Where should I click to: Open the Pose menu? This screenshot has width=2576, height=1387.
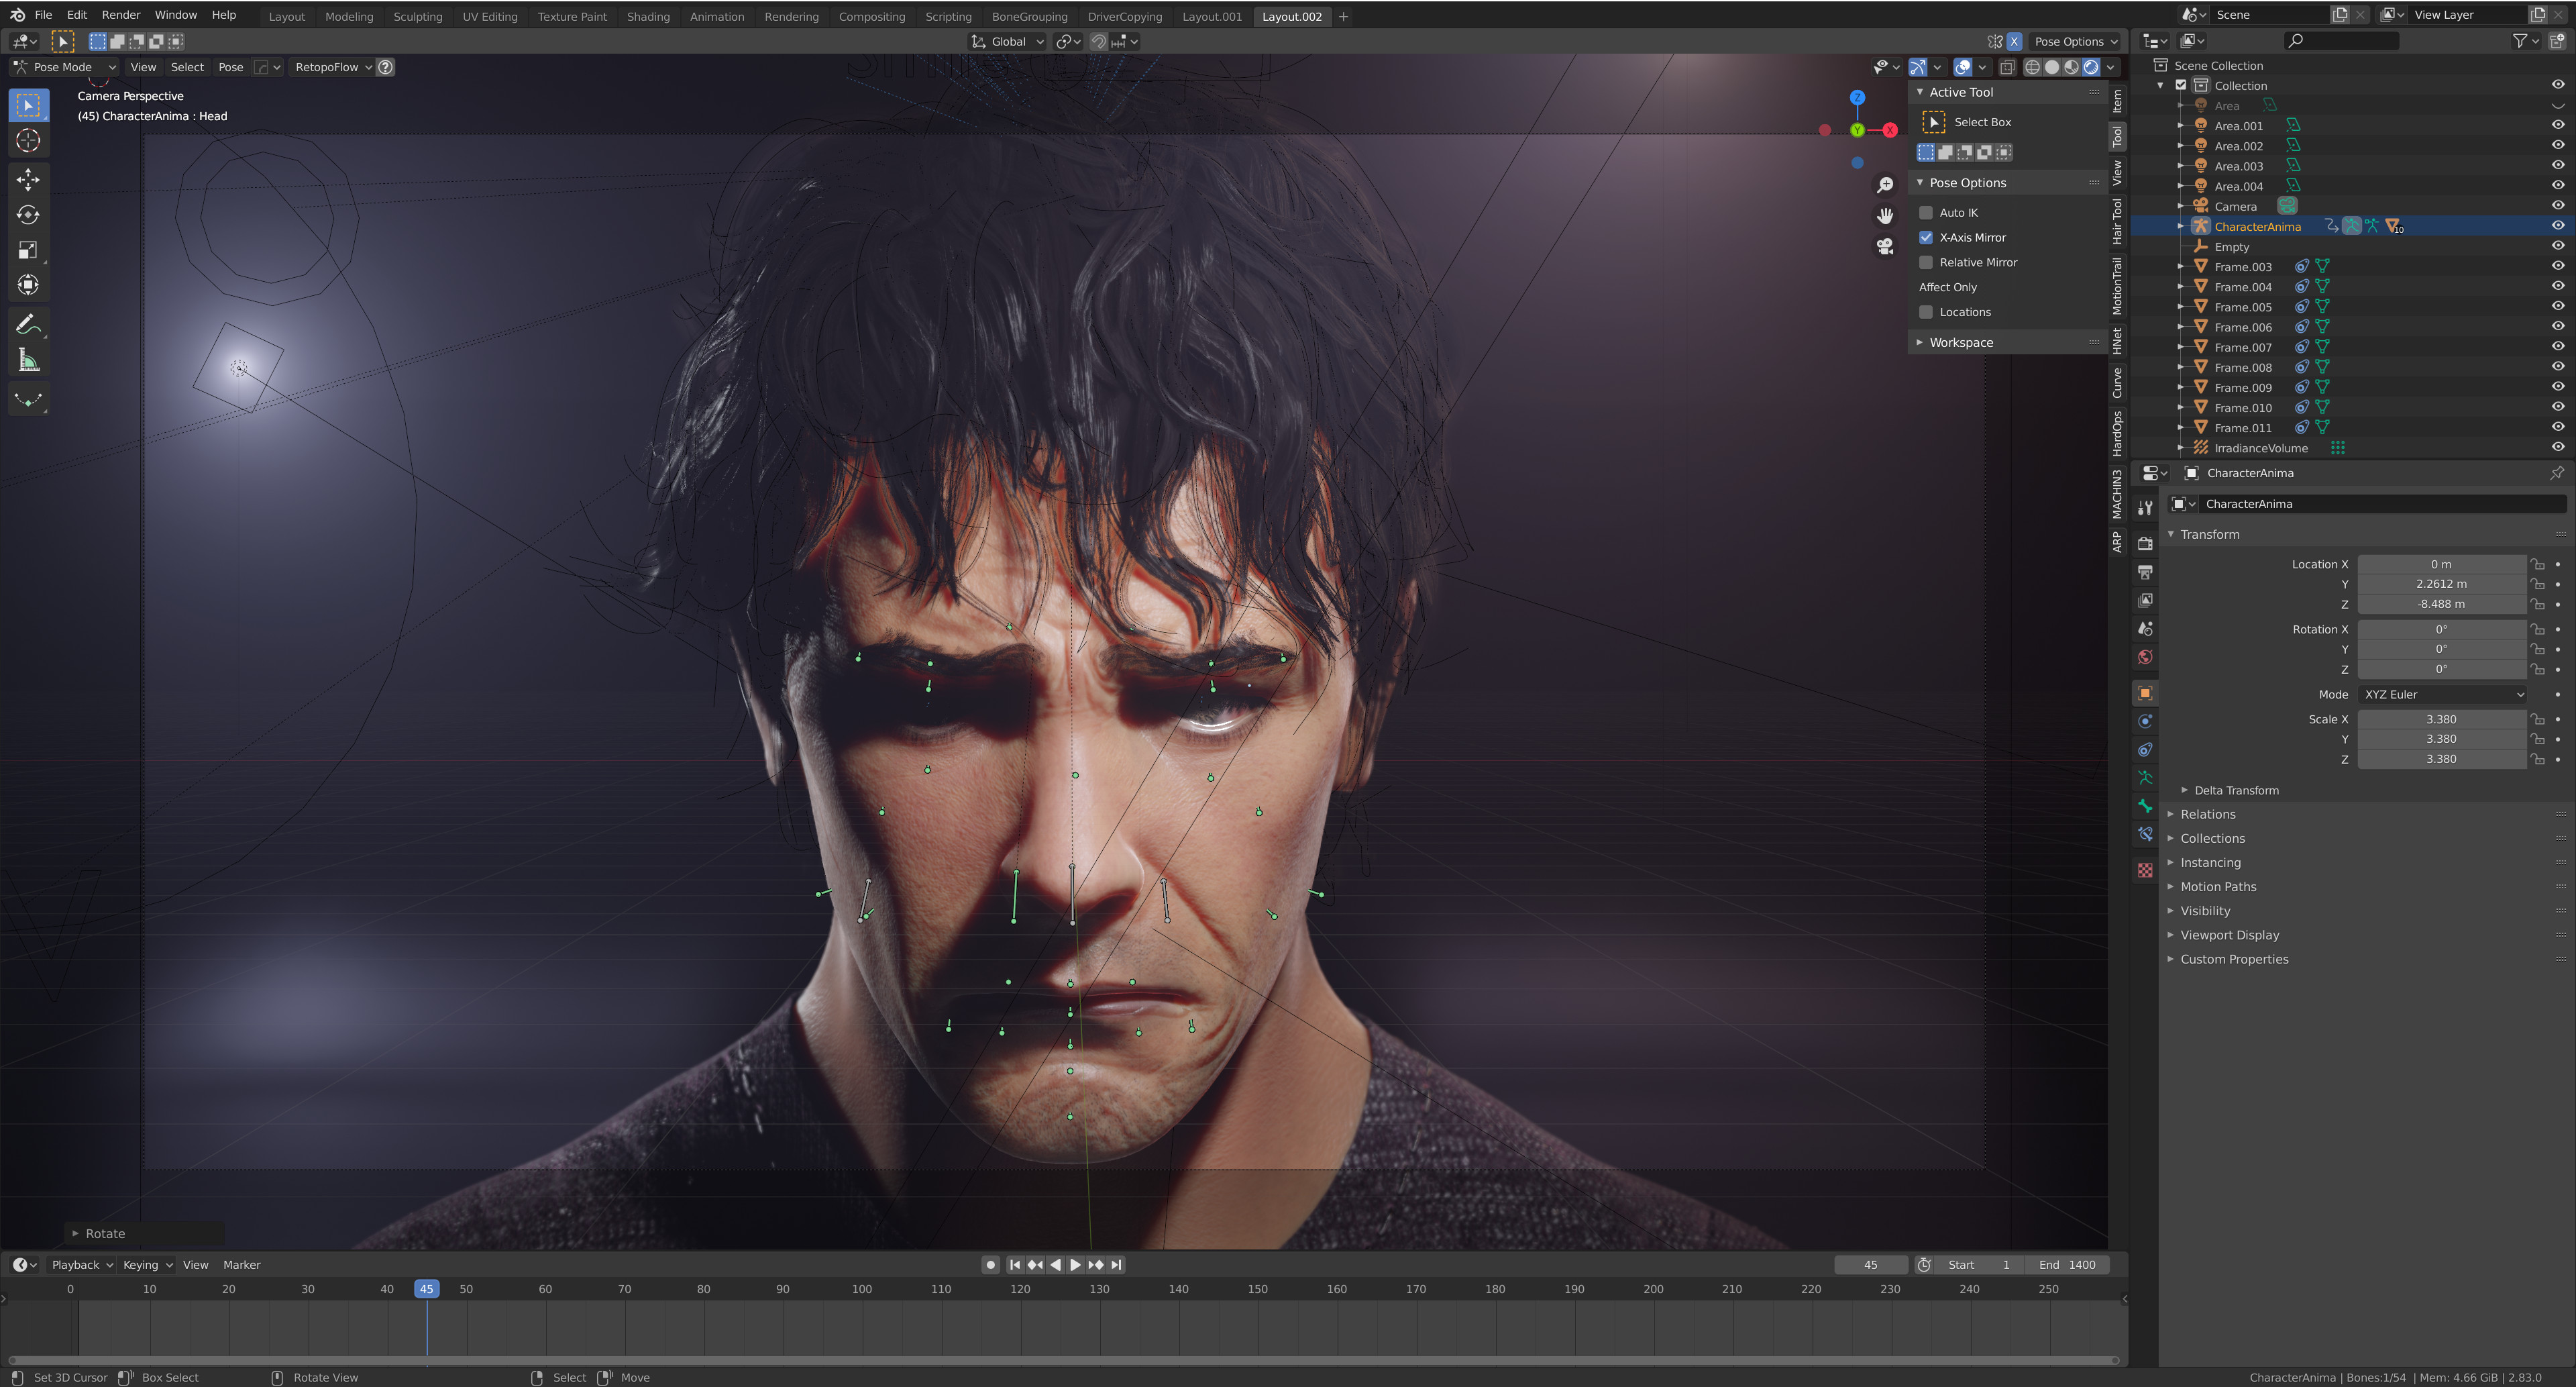click(231, 67)
